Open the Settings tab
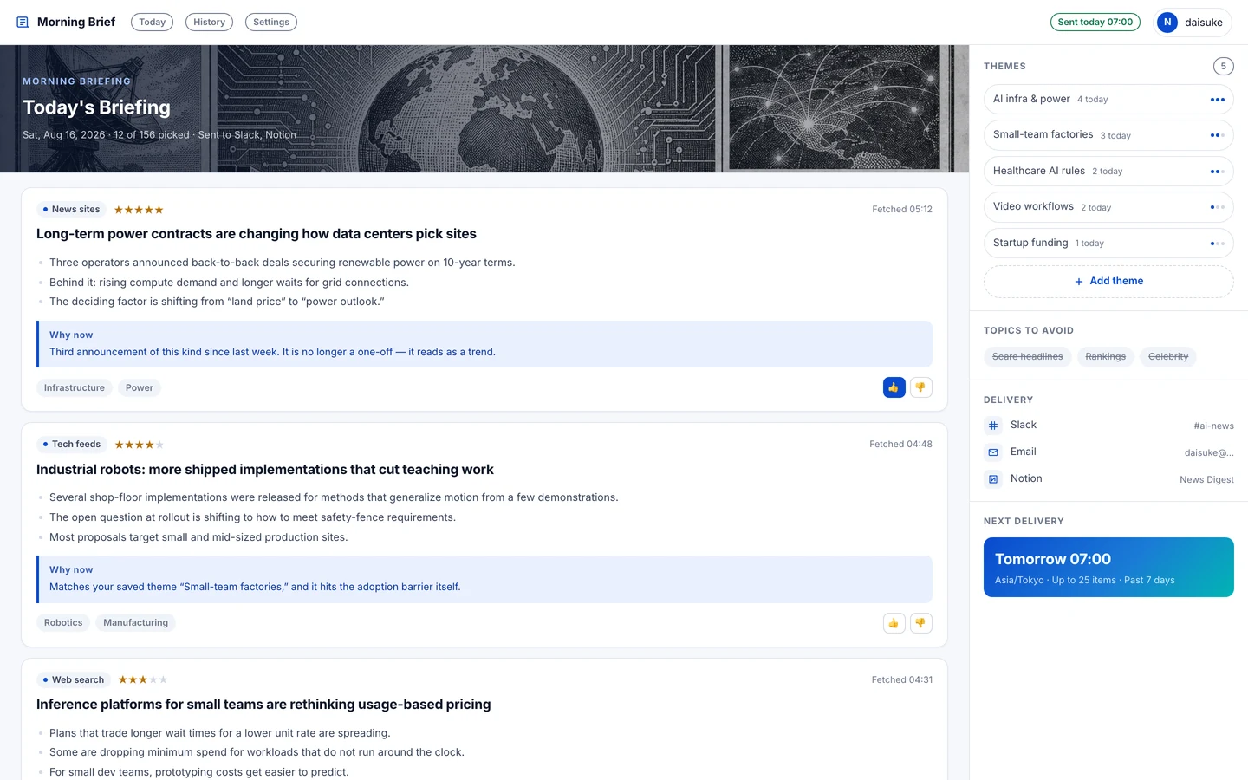 [x=271, y=23]
